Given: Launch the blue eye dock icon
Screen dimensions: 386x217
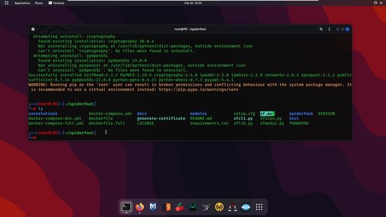Looking at the screenshot, I should click(245, 207).
